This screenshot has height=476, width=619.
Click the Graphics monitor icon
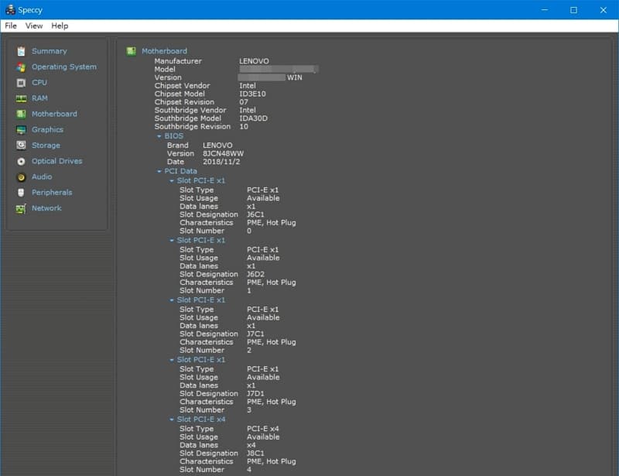click(x=21, y=130)
